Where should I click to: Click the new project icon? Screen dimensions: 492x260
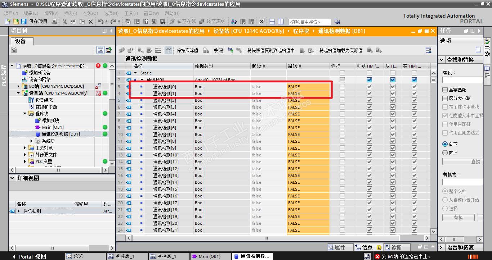(8, 22)
